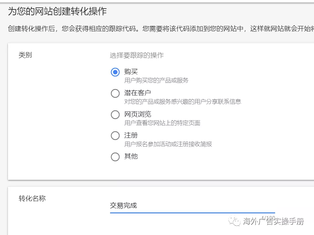
Task: Click the 用户购买您的产品或服务 description
Action: point(156,80)
